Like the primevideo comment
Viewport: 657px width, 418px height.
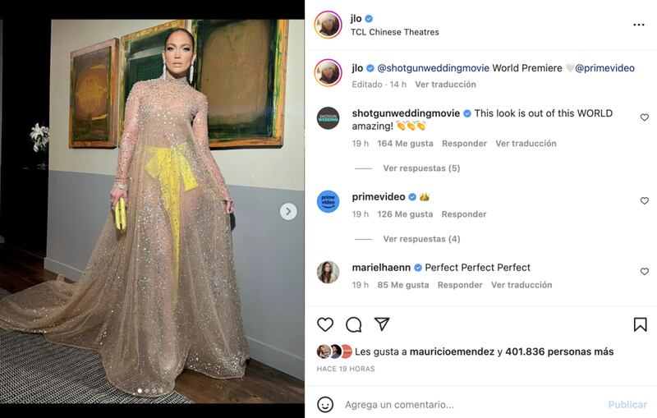pyautogui.click(x=644, y=200)
